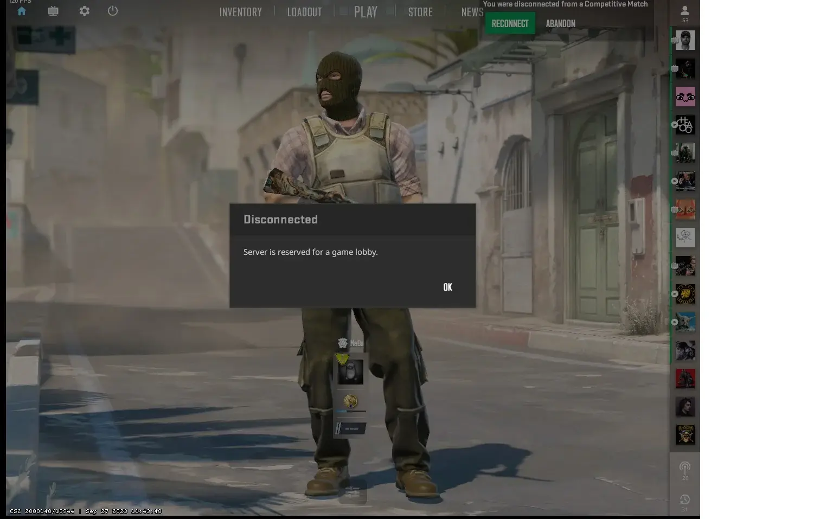Click the gold service medal on player card
Screen dimensions: 833x519
tap(350, 401)
